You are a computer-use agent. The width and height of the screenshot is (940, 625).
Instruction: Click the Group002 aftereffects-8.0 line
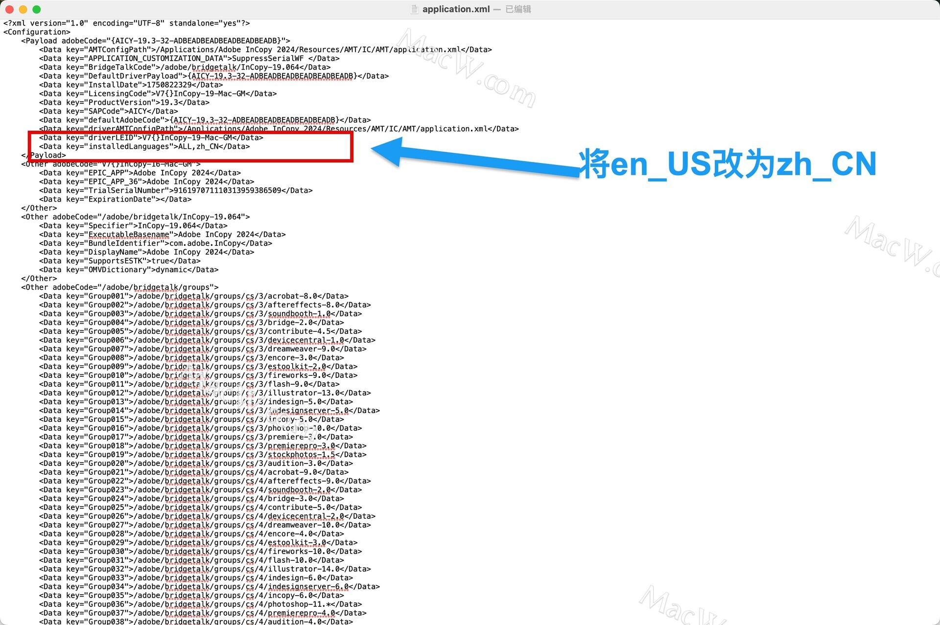coord(205,305)
